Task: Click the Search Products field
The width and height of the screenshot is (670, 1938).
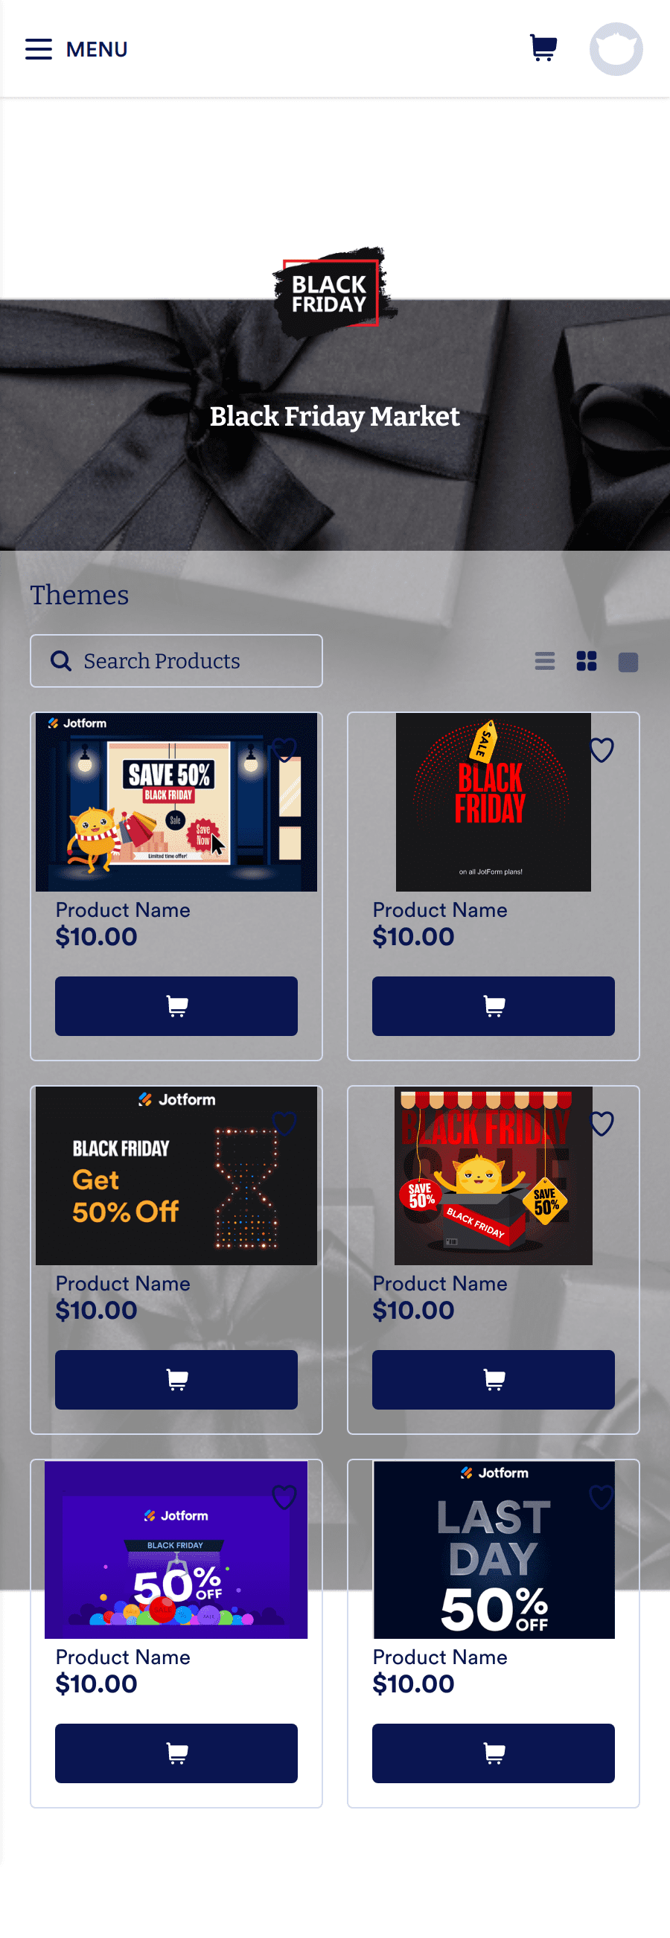Action: (x=176, y=661)
